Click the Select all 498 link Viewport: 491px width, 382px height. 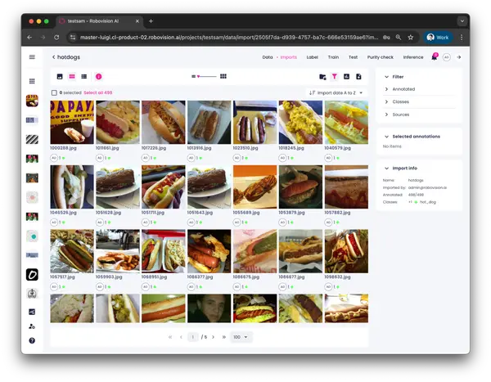(x=98, y=92)
